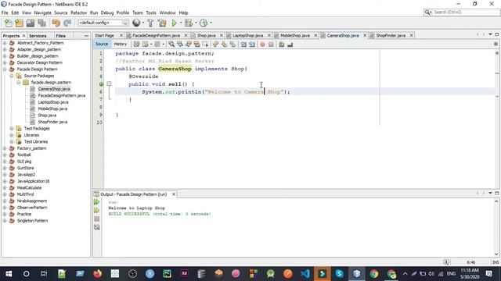This screenshot has width=501, height=281.
Task: Click the Build Project hammer icon
Action: coord(150,23)
